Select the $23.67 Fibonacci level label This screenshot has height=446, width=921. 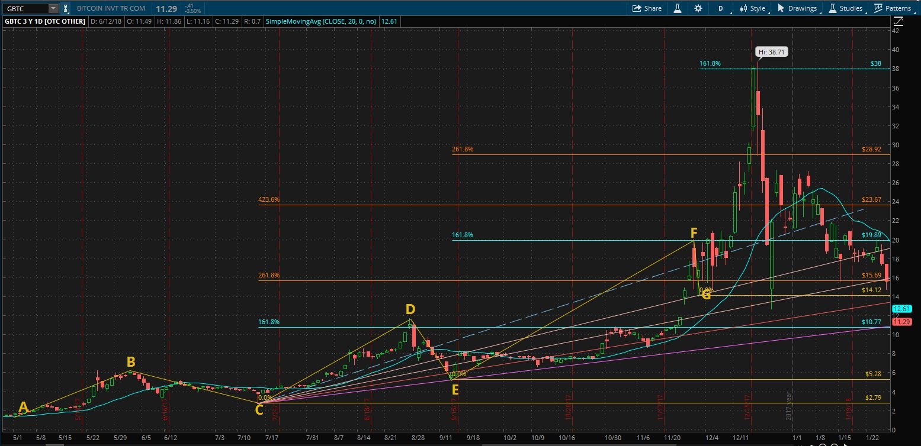872,199
